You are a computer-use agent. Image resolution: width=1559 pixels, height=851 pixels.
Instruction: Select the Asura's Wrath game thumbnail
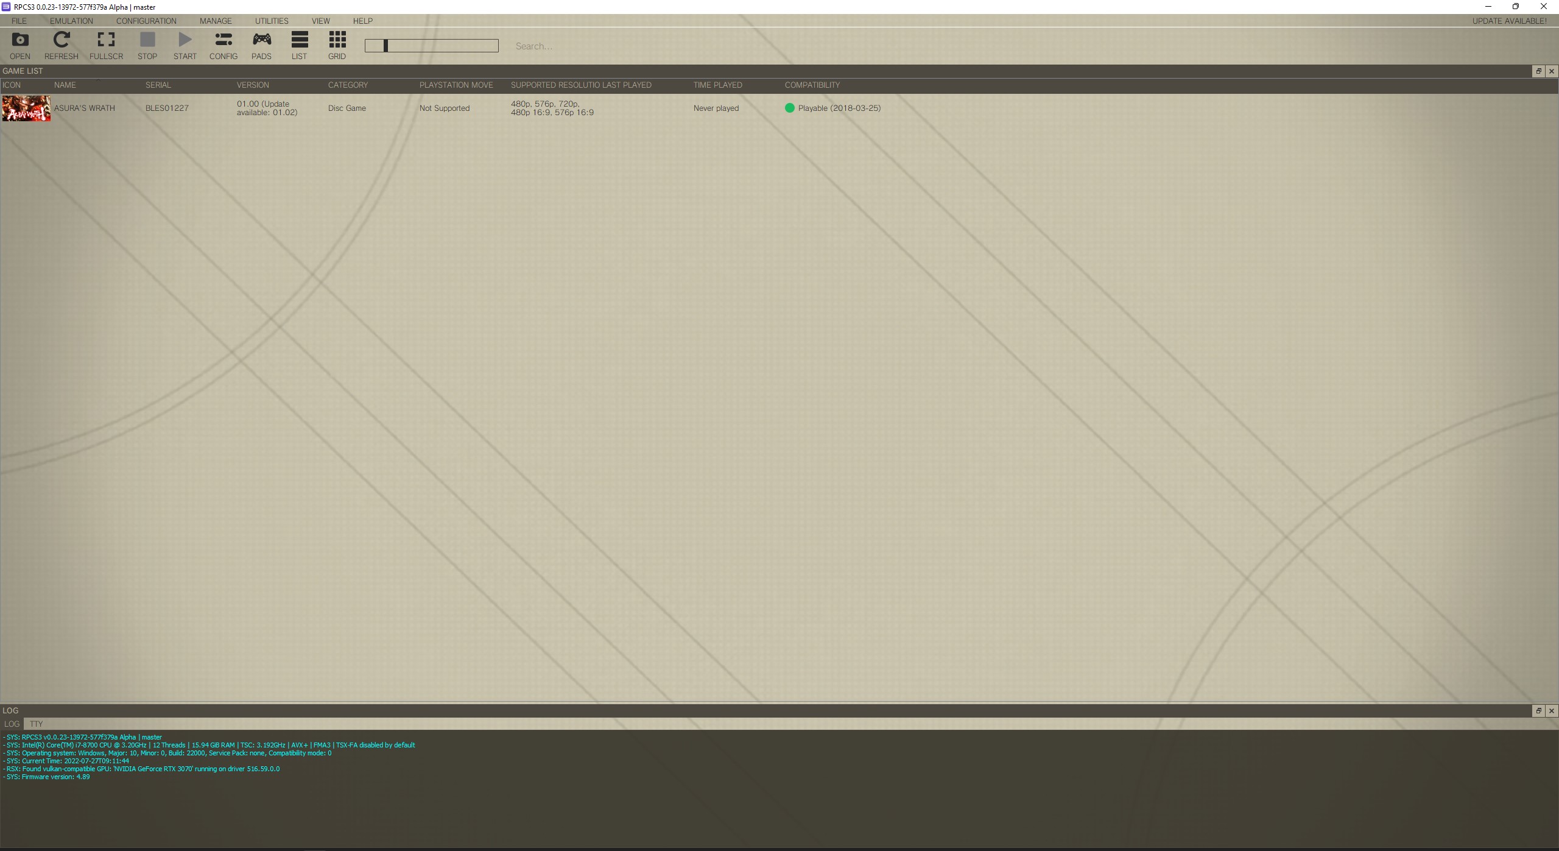point(26,108)
